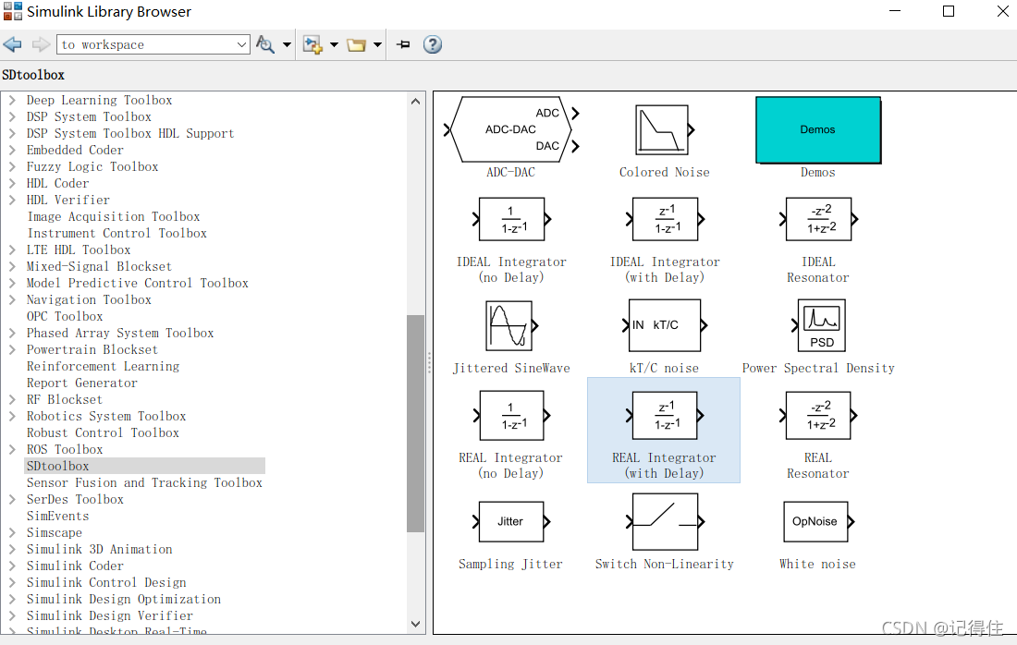Open the folder icon dropdown arrow

[x=378, y=44]
